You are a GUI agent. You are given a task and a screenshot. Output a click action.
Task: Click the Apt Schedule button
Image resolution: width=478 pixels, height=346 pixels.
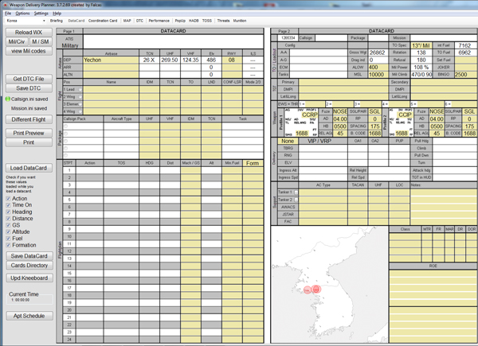29,316
